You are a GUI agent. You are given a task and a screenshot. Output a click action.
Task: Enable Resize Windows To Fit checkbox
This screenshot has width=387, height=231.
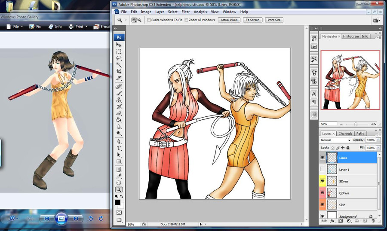click(149, 20)
